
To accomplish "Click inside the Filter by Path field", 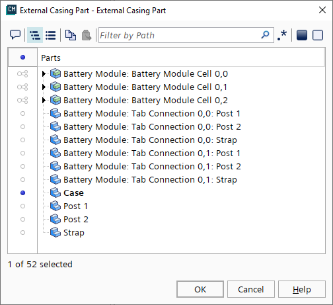I will (x=180, y=35).
